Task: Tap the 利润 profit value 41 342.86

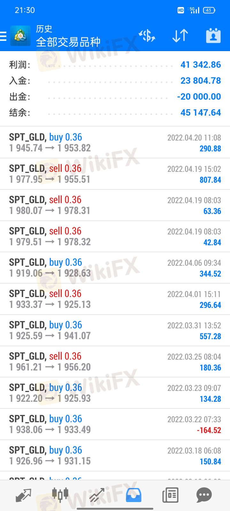Action: coord(201,65)
